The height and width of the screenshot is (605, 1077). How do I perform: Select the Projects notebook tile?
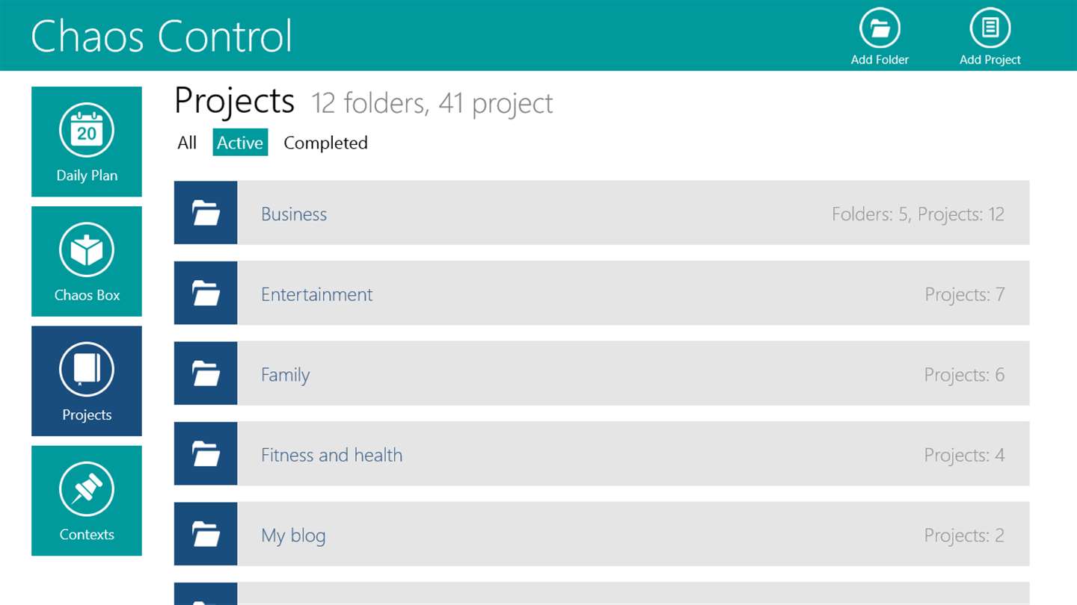click(87, 381)
